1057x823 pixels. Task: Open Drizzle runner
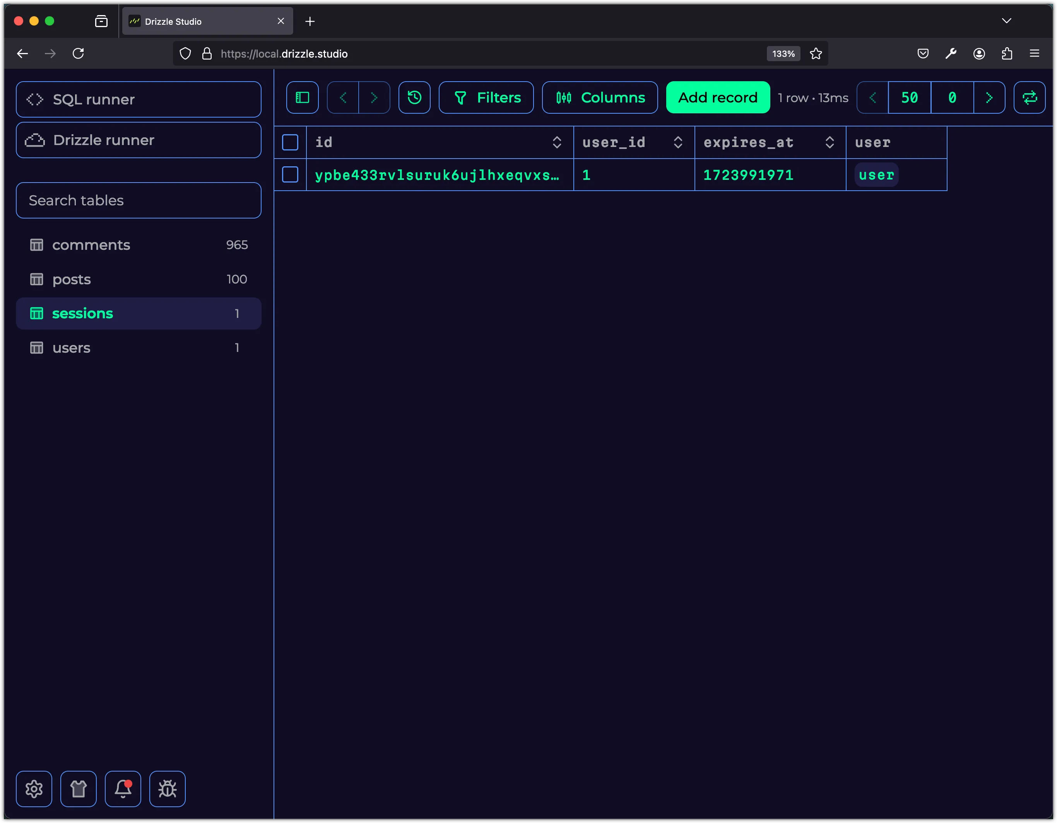139,140
